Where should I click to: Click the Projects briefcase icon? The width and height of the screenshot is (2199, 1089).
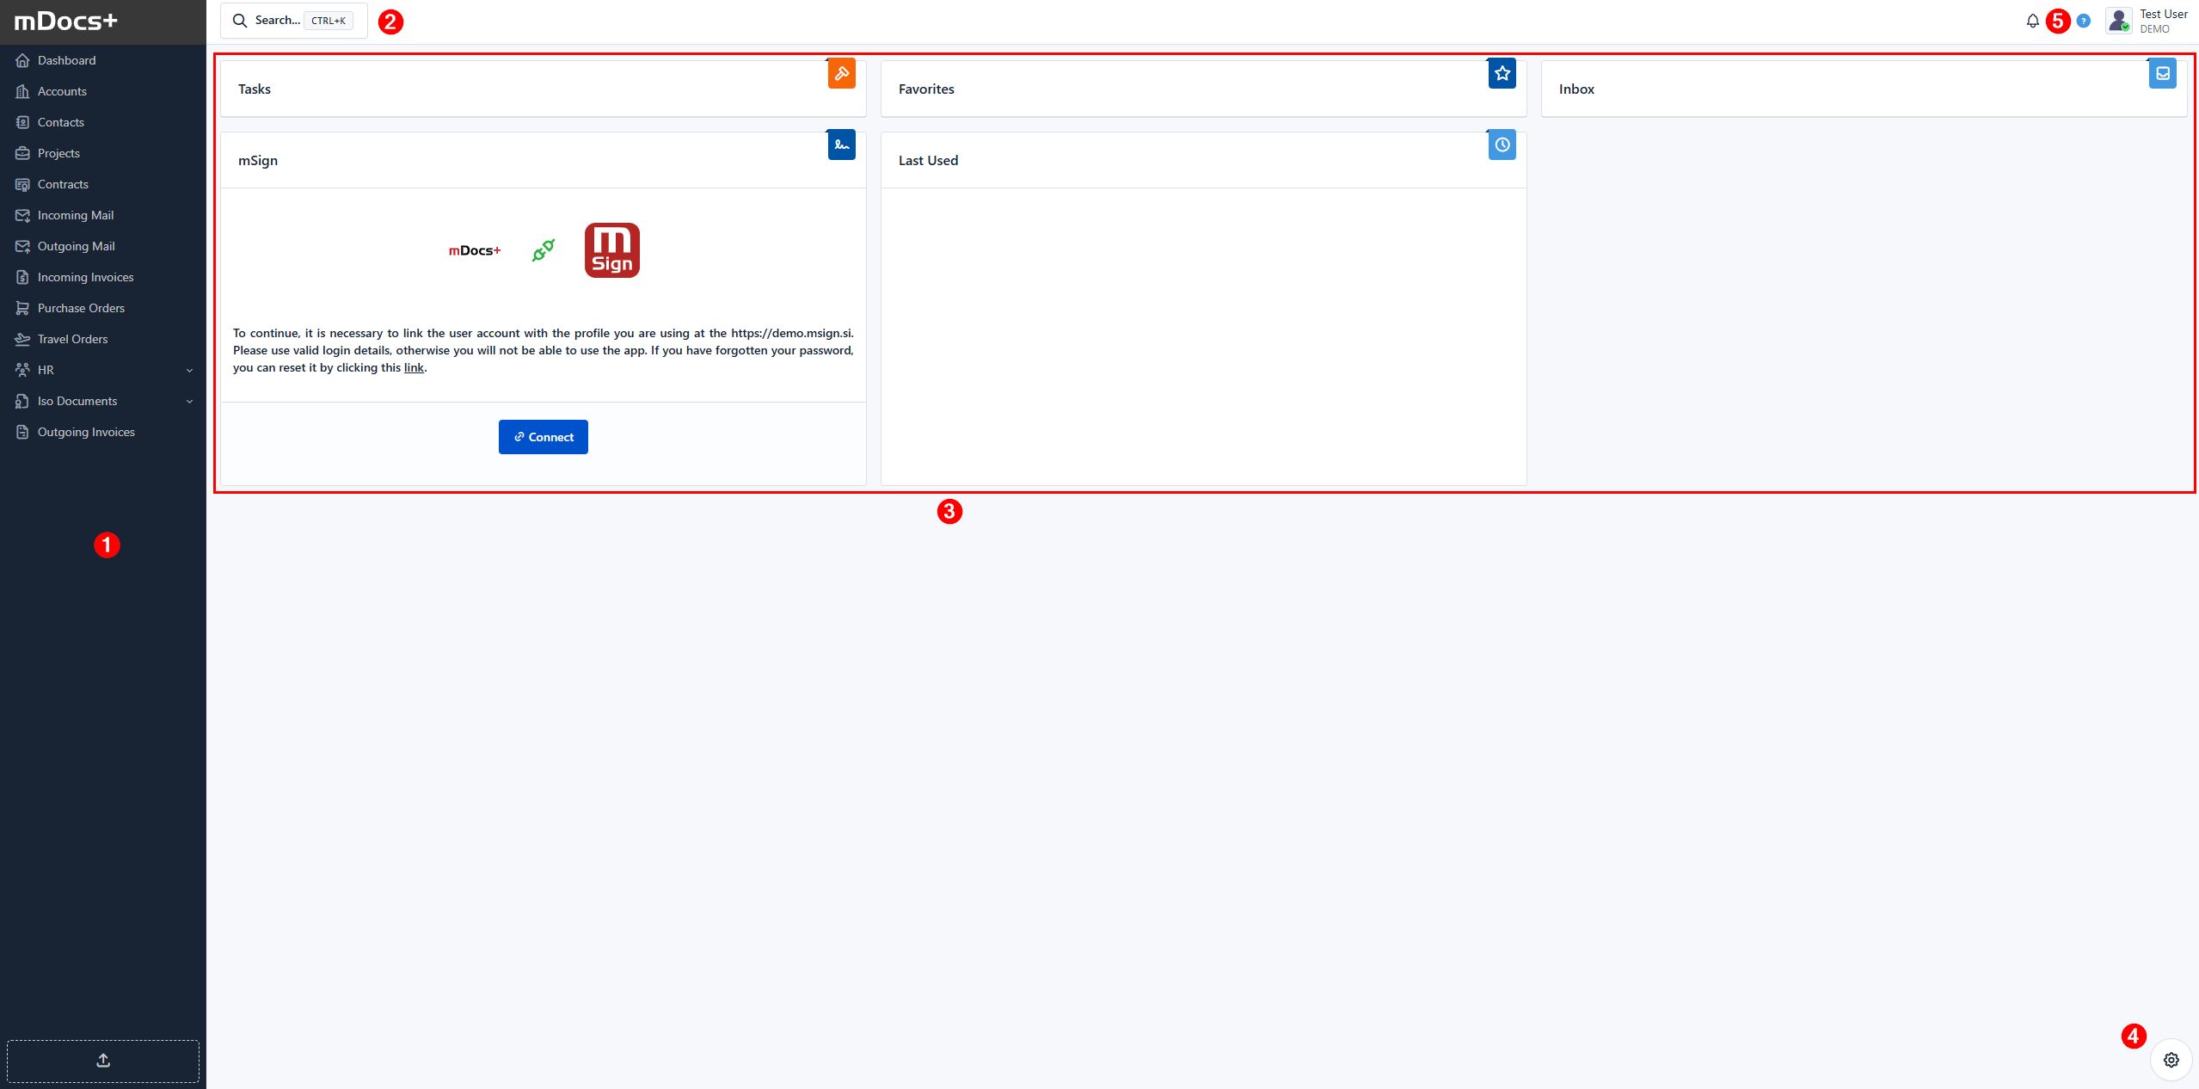tap(22, 153)
